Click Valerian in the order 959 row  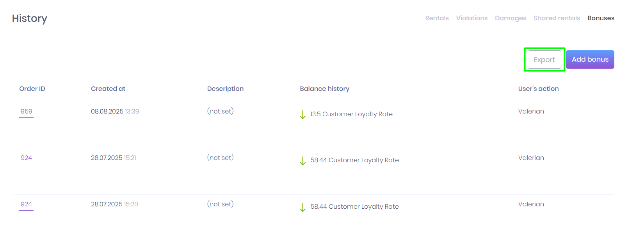pyautogui.click(x=531, y=112)
